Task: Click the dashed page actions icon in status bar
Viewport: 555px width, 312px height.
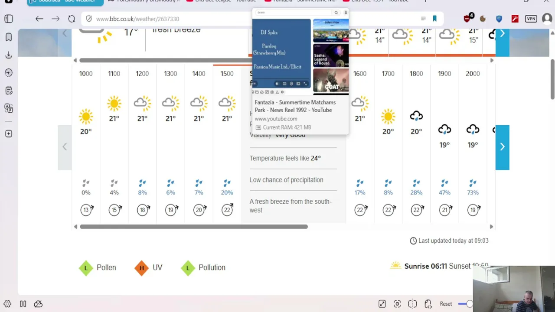Action: (412, 304)
